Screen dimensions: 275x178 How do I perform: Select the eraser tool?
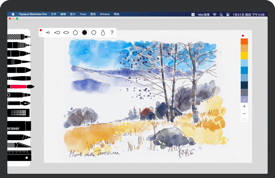(x=19, y=126)
